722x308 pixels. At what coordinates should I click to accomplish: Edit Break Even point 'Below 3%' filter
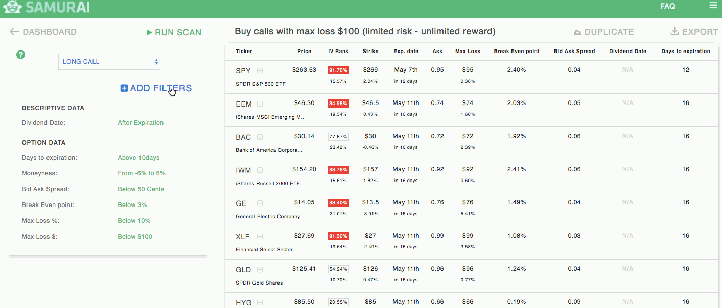click(x=132, y=205)
